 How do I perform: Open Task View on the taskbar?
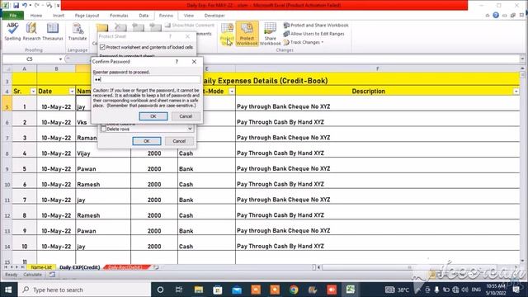click(x=179, y=290)
